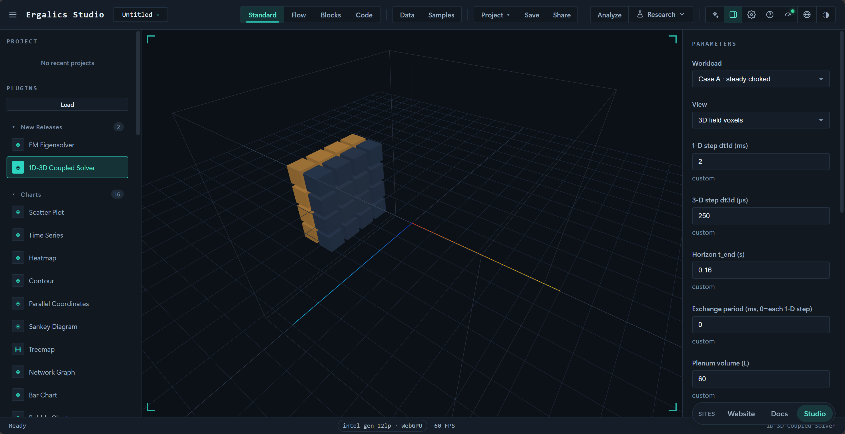Click the Heatmap plugin icon
Screen dimensions: 845x434
[x=18, y=258]
